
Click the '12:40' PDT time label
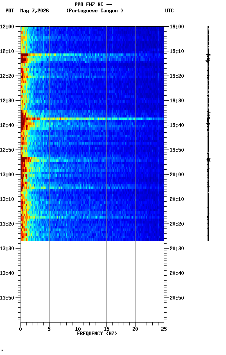coord(7,125)
